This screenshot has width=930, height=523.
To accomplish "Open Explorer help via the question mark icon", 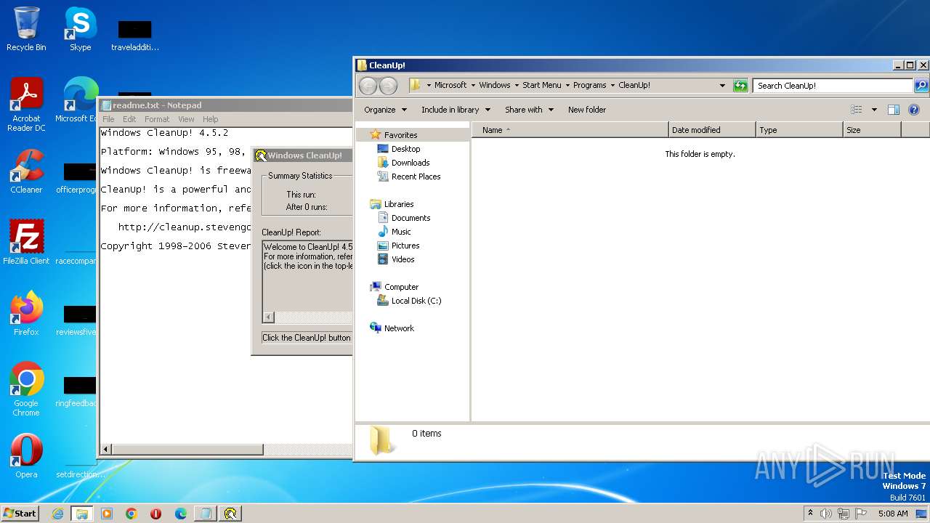I will [x=914, y=110].
